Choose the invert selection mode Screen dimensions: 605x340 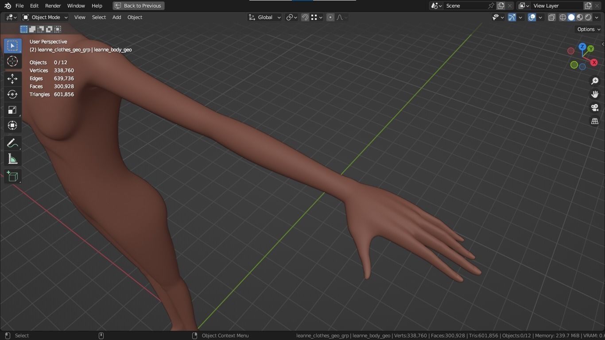[x=49, y=29]
